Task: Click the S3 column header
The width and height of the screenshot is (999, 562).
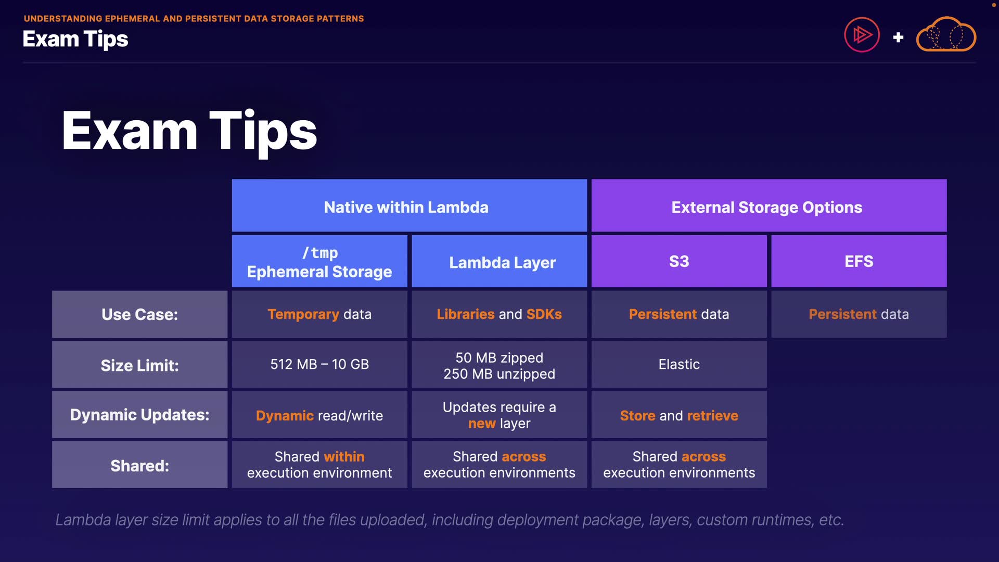Action: 679,261
